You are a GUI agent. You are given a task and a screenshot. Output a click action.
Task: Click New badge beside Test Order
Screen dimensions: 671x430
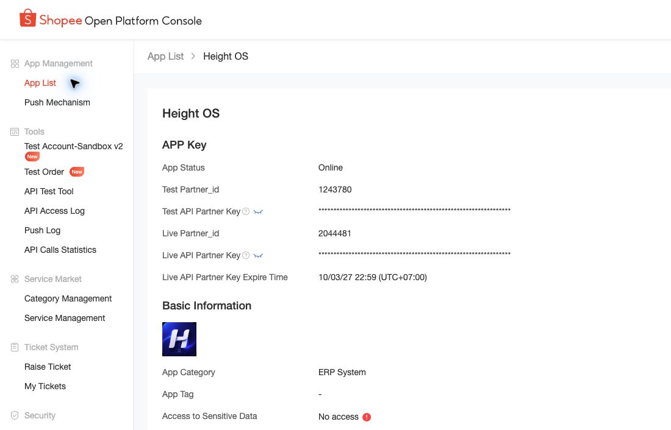pos(77,172)
